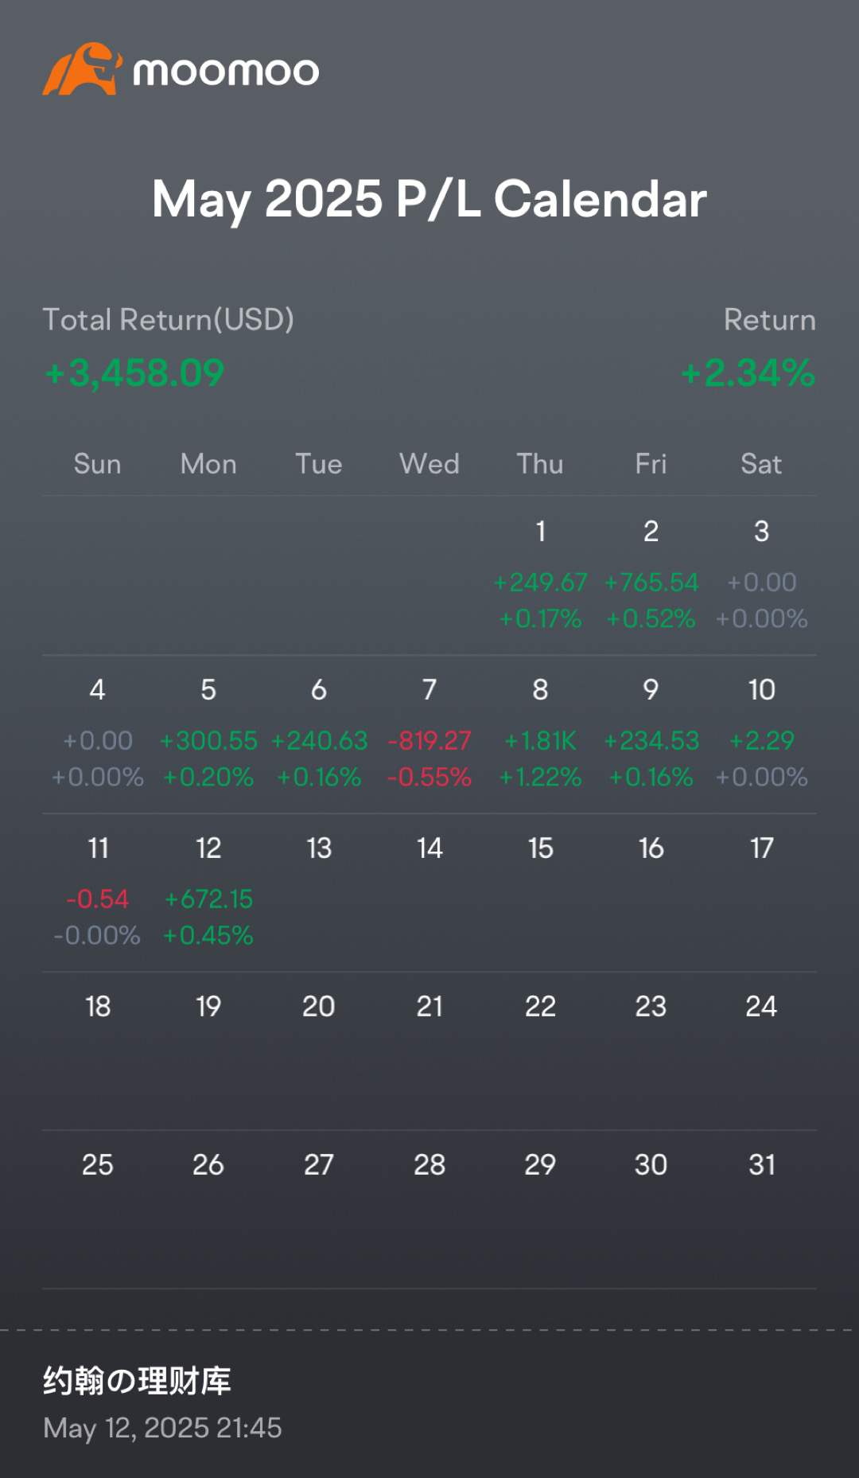
Task: Click the Thu column header
Action: pos(540,464)
